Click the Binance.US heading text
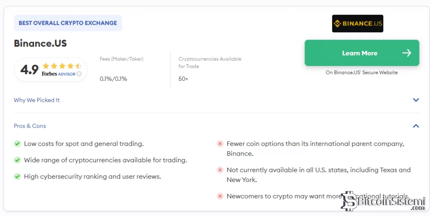The height and width of the screenshot is (216, 430). coord(40,43)
